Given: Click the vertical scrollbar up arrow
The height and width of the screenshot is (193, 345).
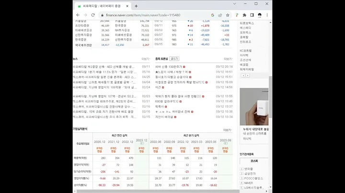Looking at the screenshot, I should coord(270,22).
